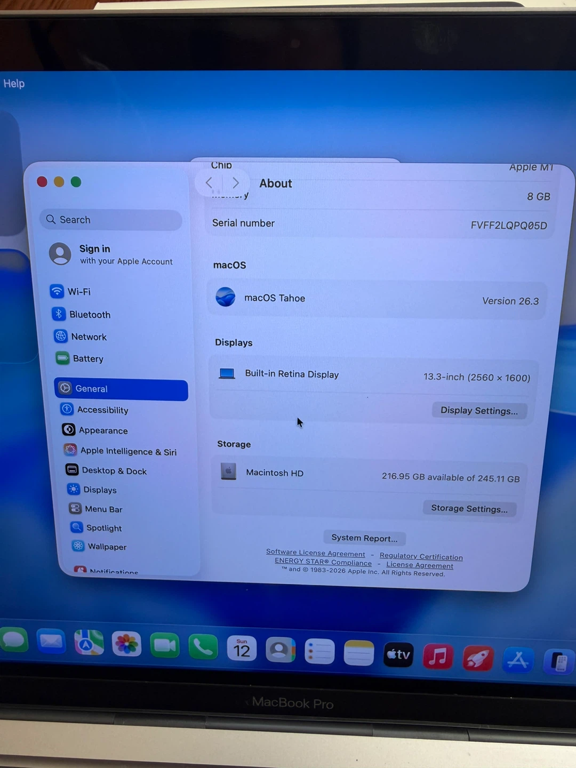Viewport: 576px width, 768px height.
Task: Click the About page title
Action: [x=276, y=183]
